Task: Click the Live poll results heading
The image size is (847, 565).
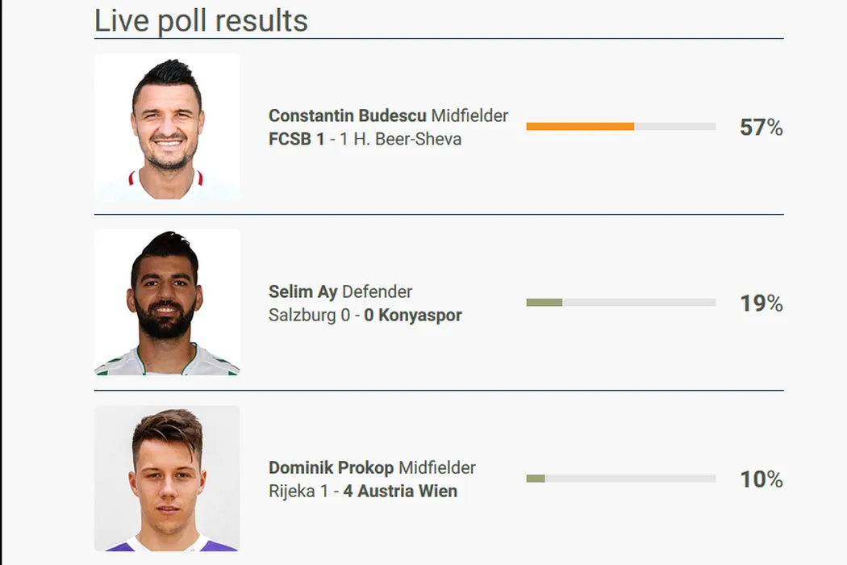Action: (201, 20)
